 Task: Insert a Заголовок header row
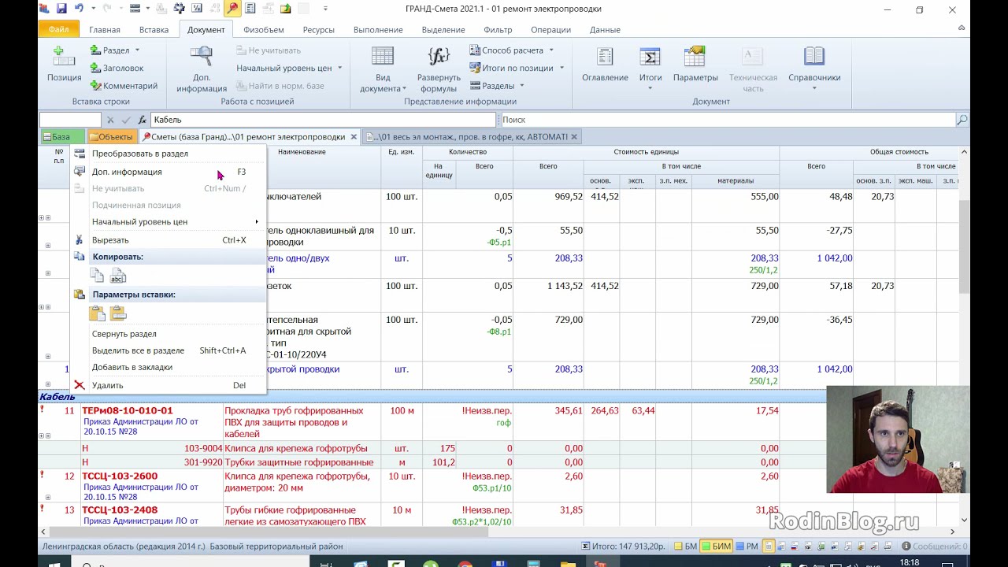tap(117, 69)
